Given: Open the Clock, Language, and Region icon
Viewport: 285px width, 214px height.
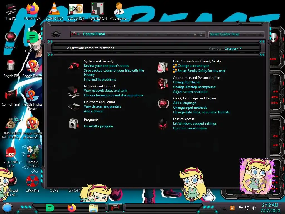Looking at the screenshot, I should click(163, 104).
